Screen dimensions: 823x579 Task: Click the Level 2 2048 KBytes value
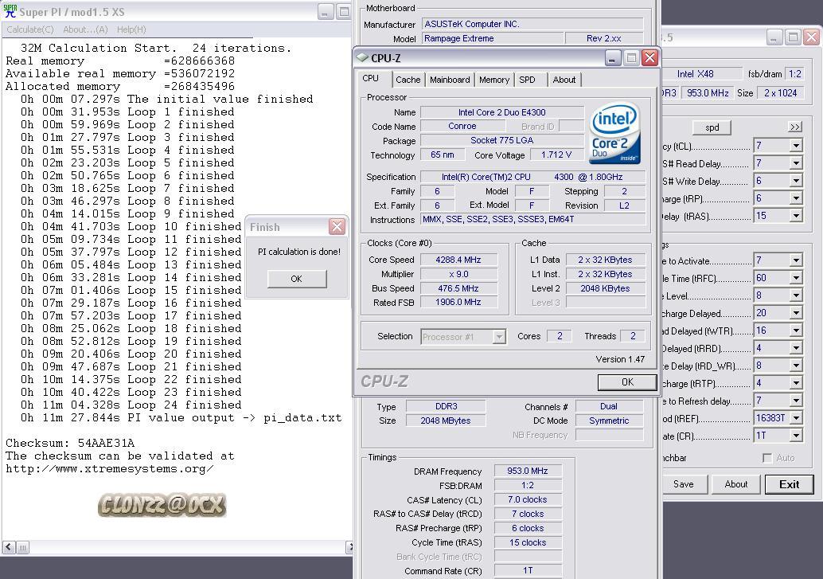(x=605, y=288)
